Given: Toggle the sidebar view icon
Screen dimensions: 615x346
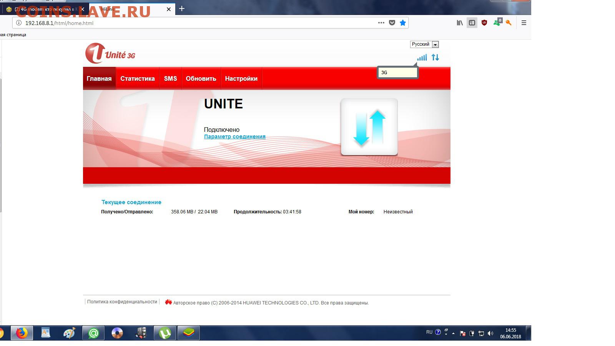Looking at the screenshot, I should [x=472, y=23].
